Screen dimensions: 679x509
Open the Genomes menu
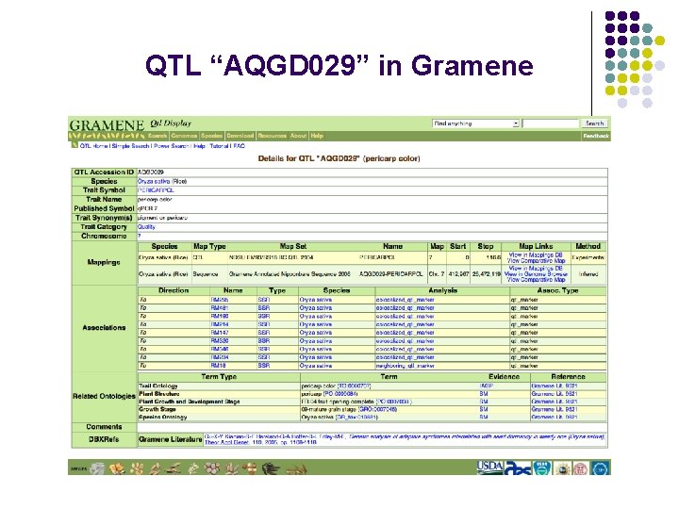(184, 136)
